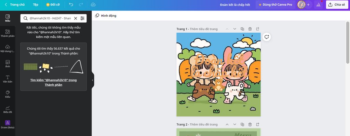Select green fence element thumbnail

30,67
